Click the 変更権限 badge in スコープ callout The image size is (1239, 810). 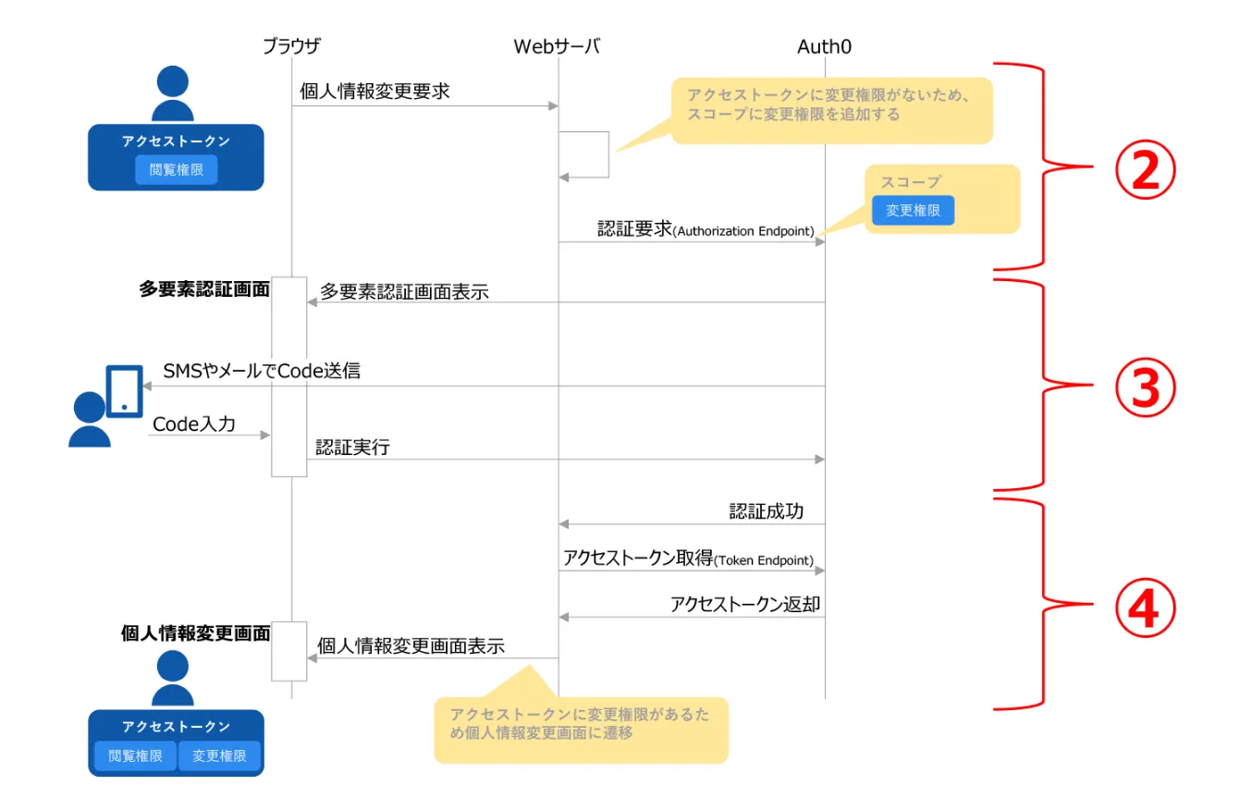[x=913, y=211]
